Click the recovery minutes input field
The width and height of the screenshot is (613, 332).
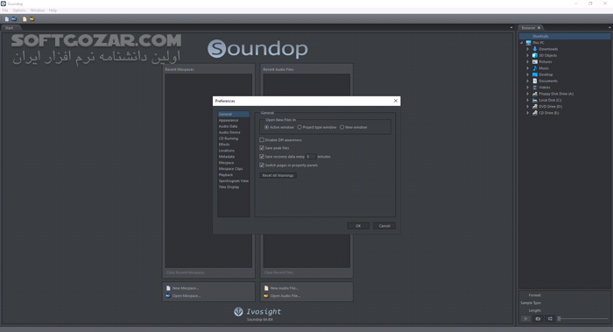click(x=310, y=157)
